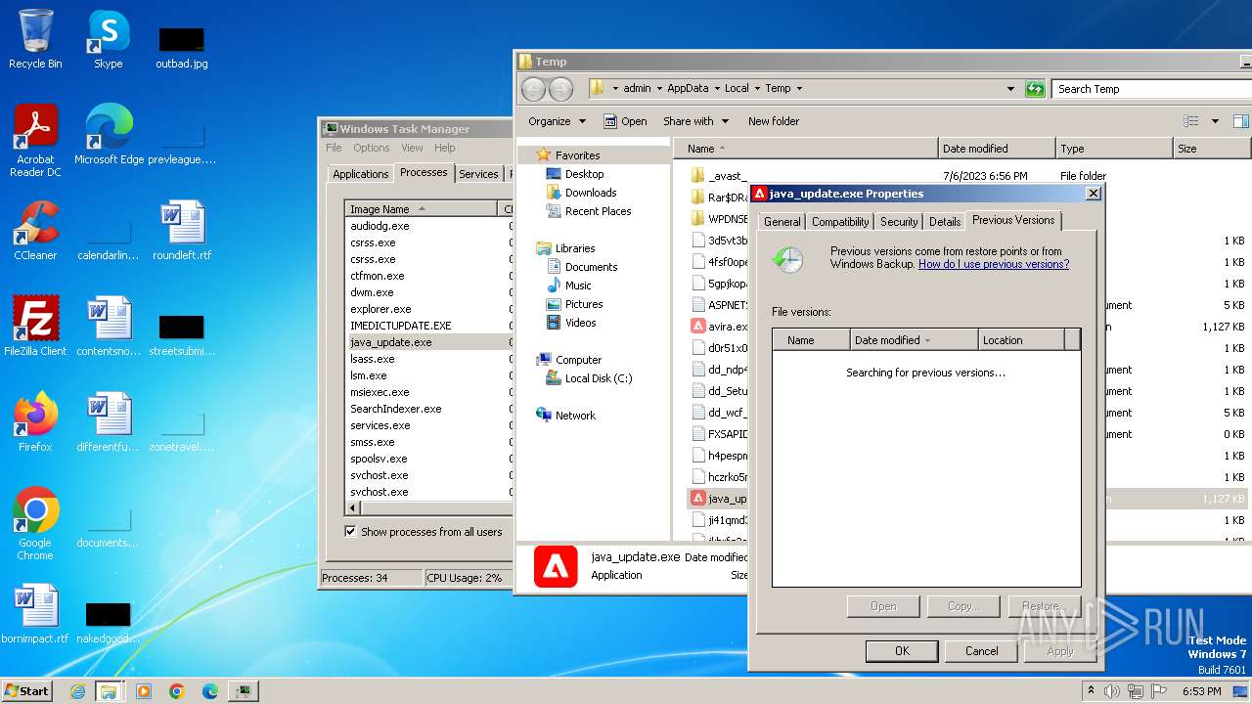1252x704 pixels.
Task: Click New folder in Explorer toolbar
Action: [774, 121]
